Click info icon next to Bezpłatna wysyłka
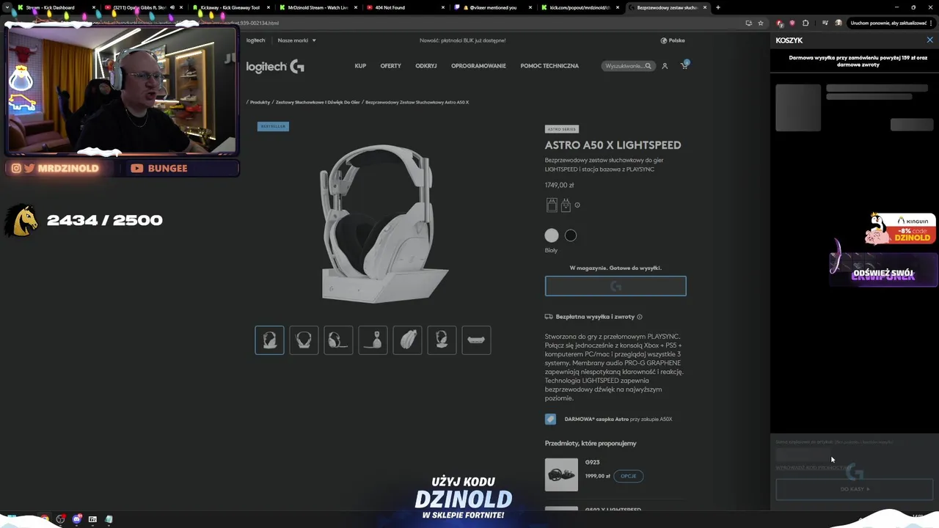The height and width of the screenshot is (528, 939). pyautogui.click(x=640, y=317)
